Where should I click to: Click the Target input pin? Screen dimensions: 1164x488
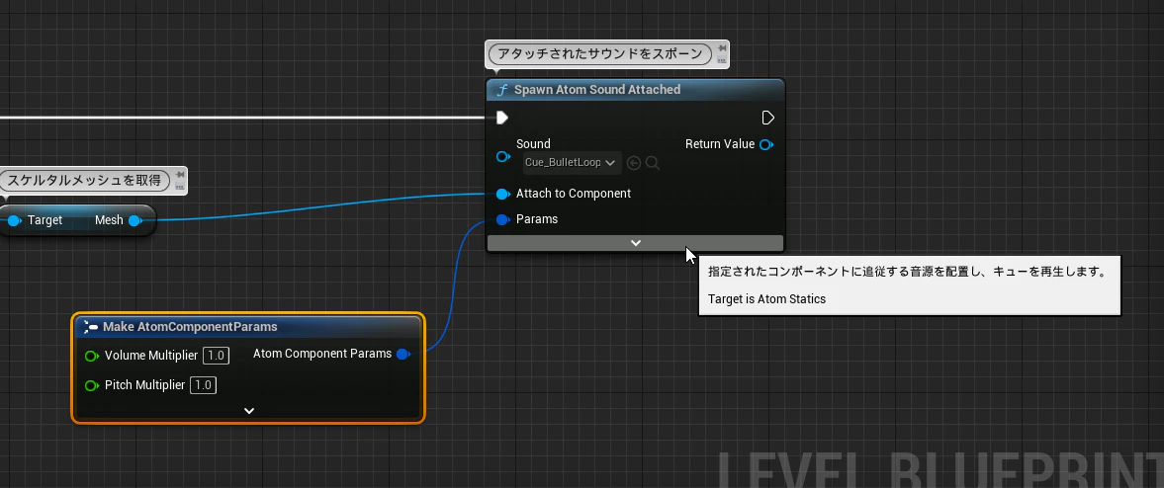pyautogui.click(x=14, y=220)
